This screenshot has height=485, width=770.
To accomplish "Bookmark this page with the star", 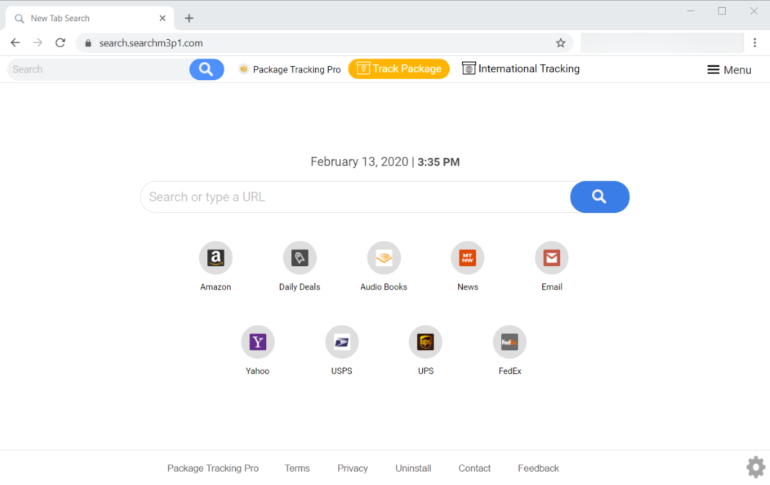I will pos(561,43).
